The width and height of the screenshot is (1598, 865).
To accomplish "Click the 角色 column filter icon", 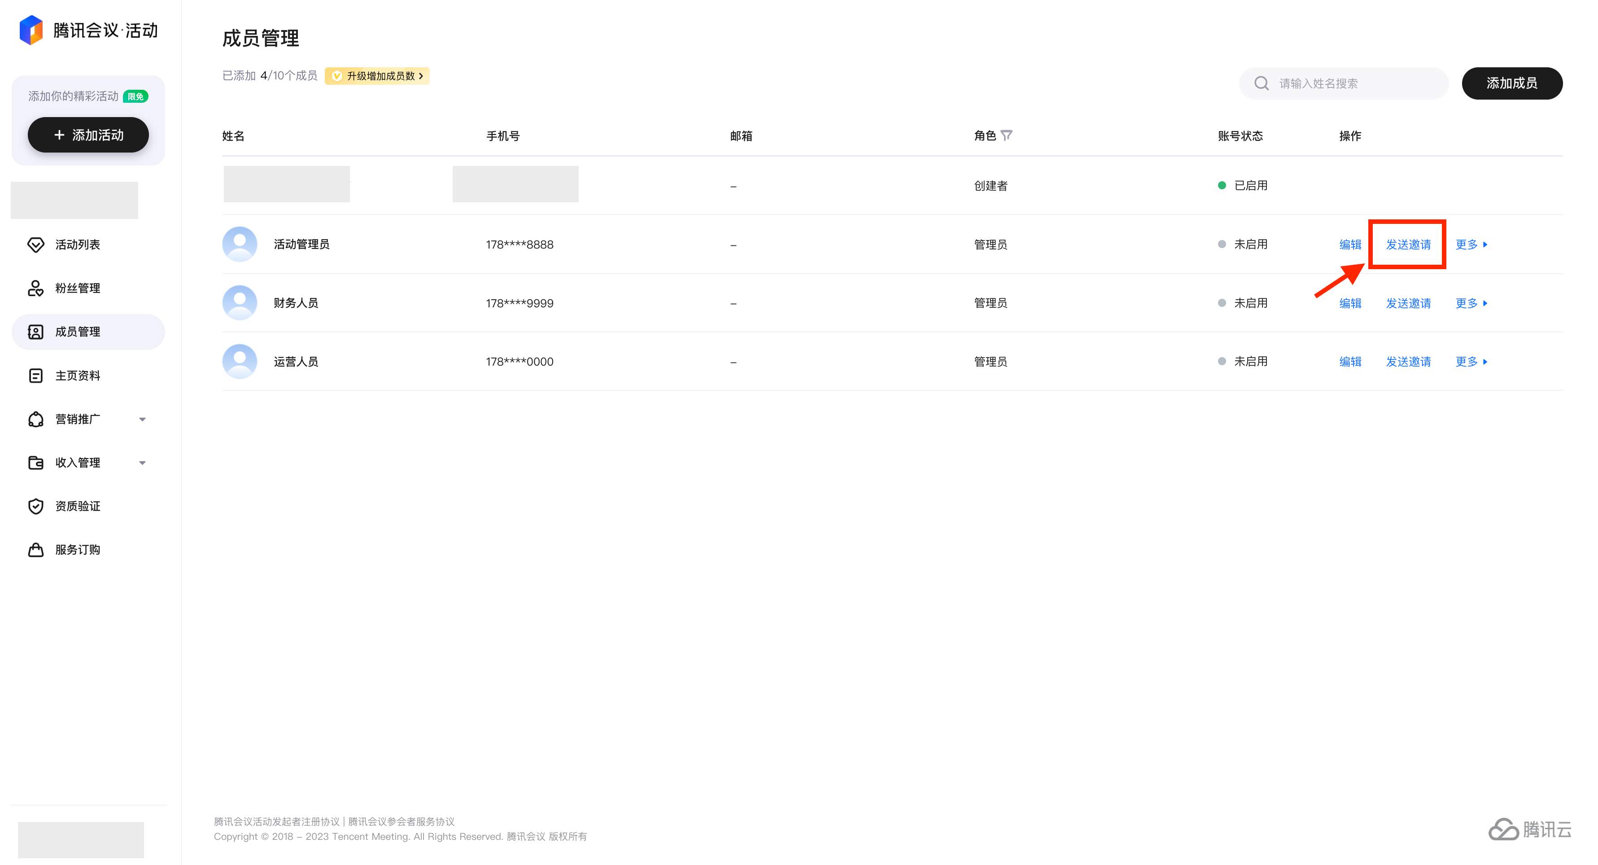I will (x=1006, y=135).
